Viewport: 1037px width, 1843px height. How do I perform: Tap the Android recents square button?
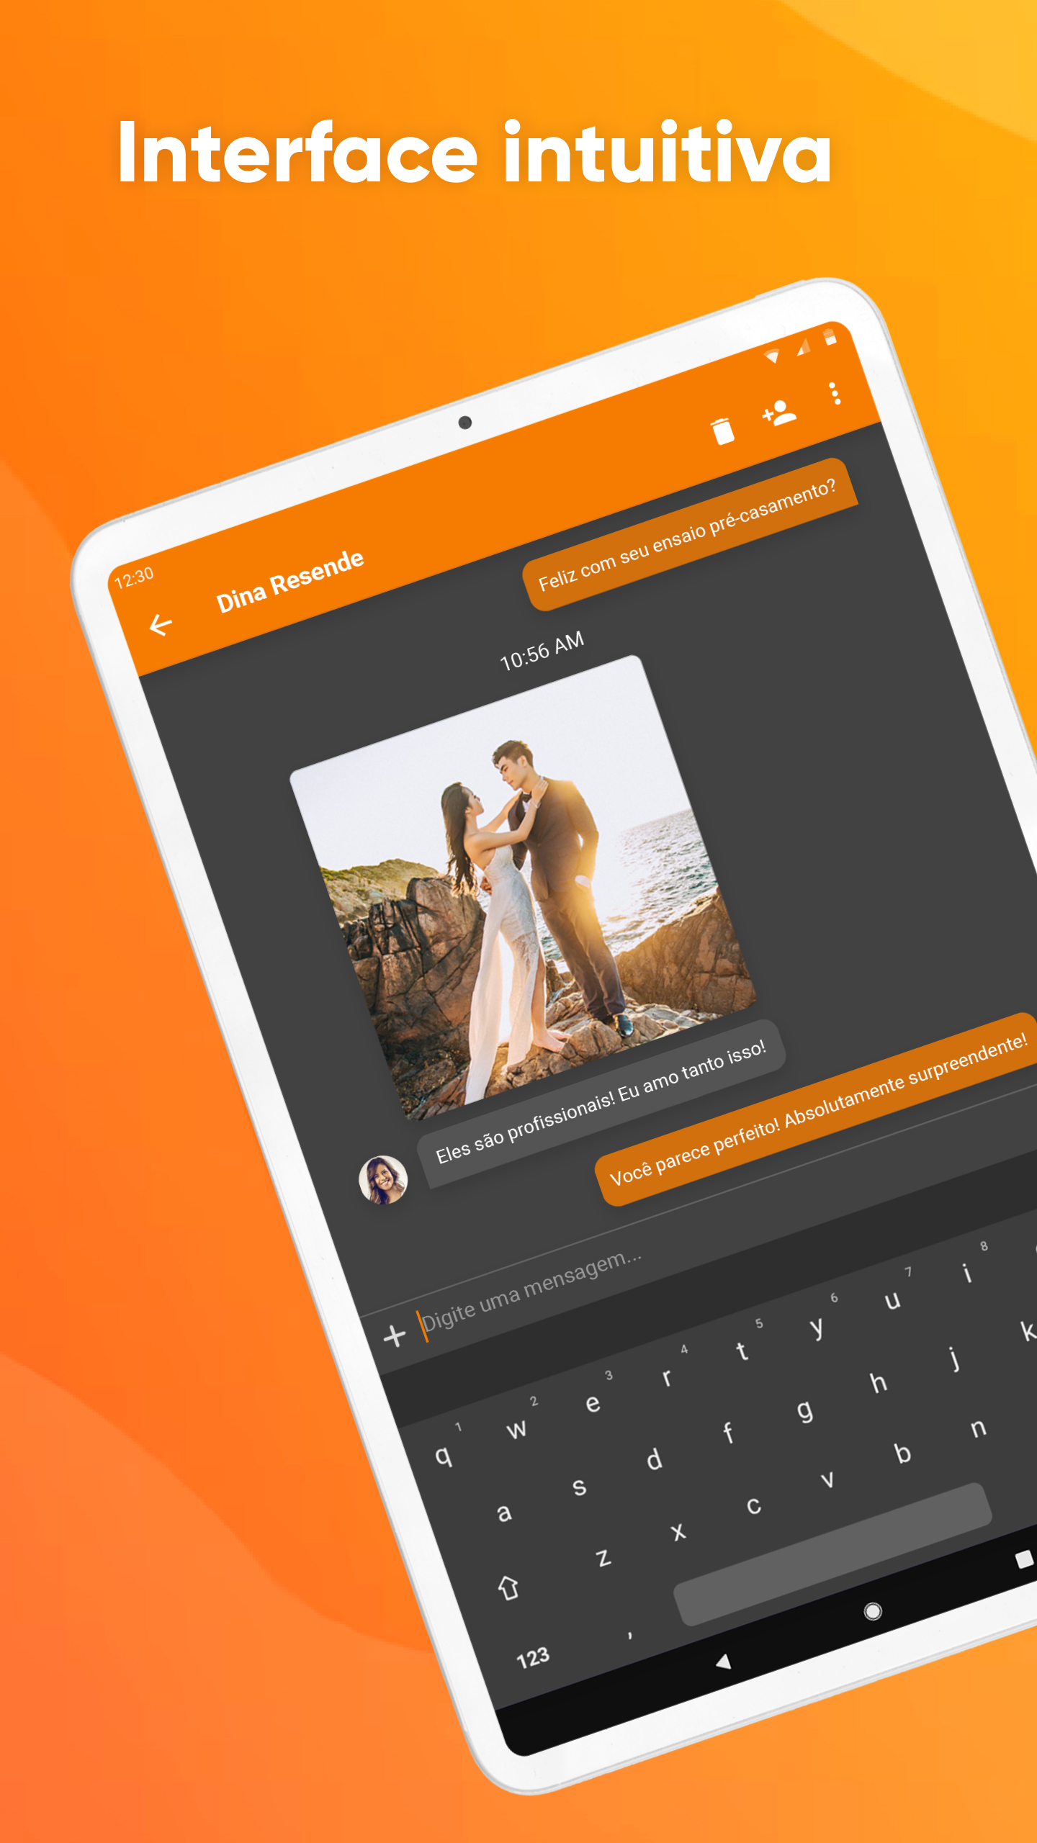(1024, 1559)
